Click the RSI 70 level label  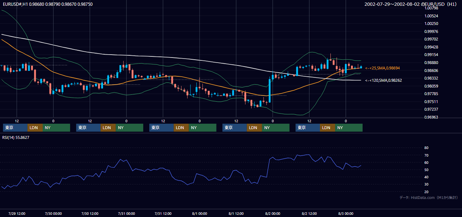(426, 155)
